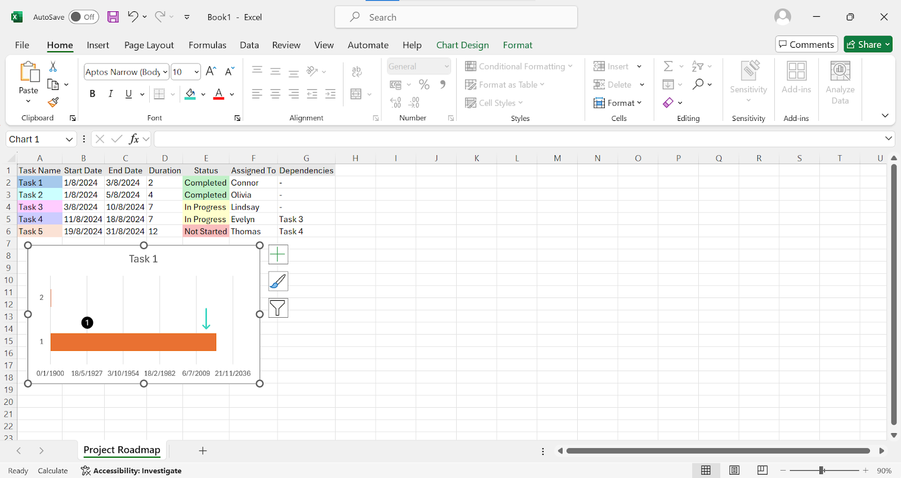
Task: Toggle Center horizontal alignment
Action: coord(275,94)
